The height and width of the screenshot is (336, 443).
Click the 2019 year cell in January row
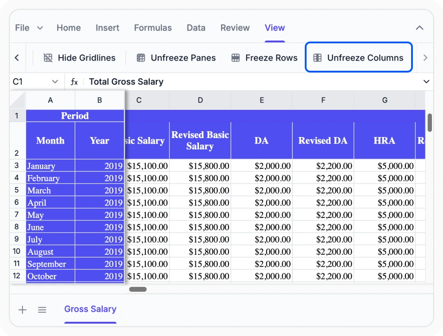(99, 166)
